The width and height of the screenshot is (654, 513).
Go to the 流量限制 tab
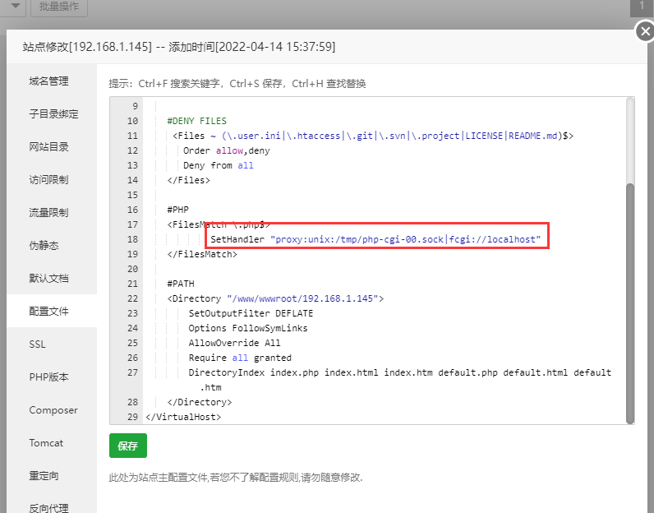[x=48, y=213]
